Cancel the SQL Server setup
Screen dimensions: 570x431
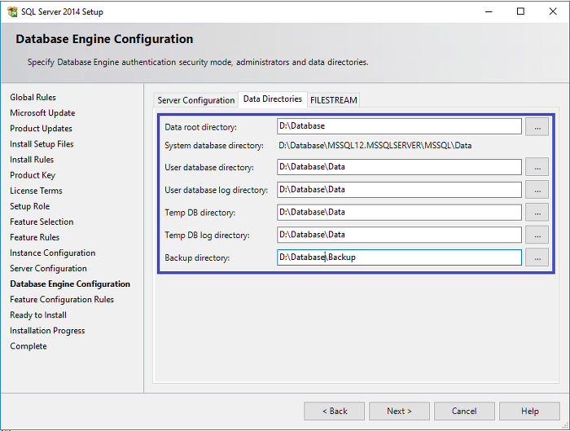(x=464, y=411)
